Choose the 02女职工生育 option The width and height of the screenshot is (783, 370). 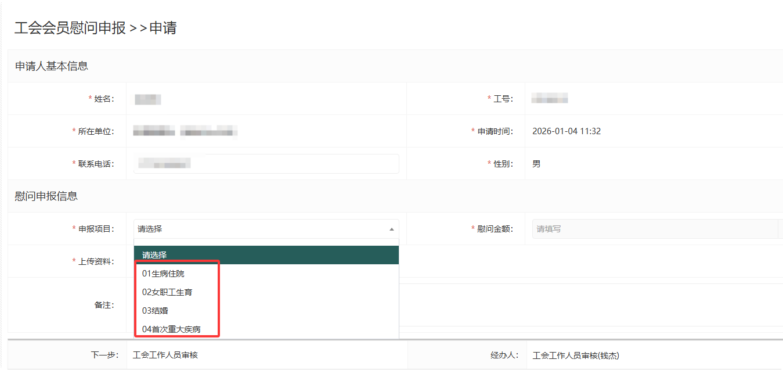(167, 292)
